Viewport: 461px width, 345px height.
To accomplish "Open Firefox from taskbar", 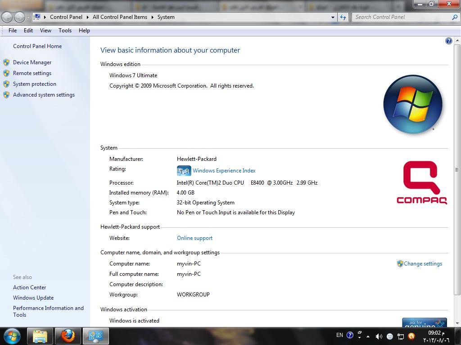I will 68,336.
